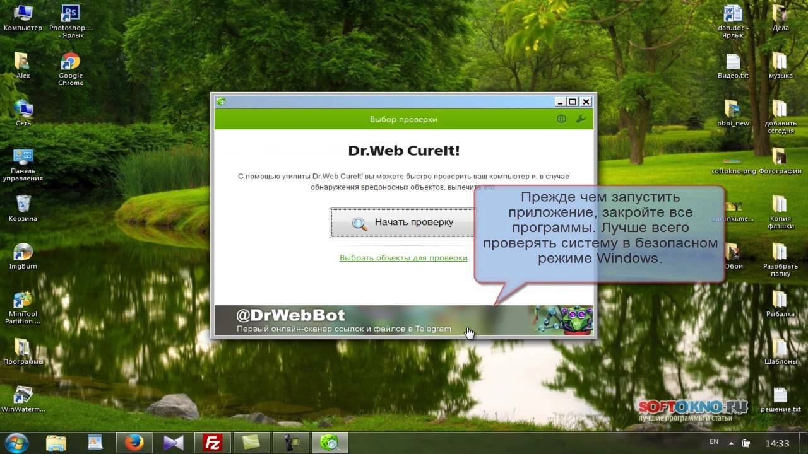Select the Alex user folder icon

(x=23, y=65)
